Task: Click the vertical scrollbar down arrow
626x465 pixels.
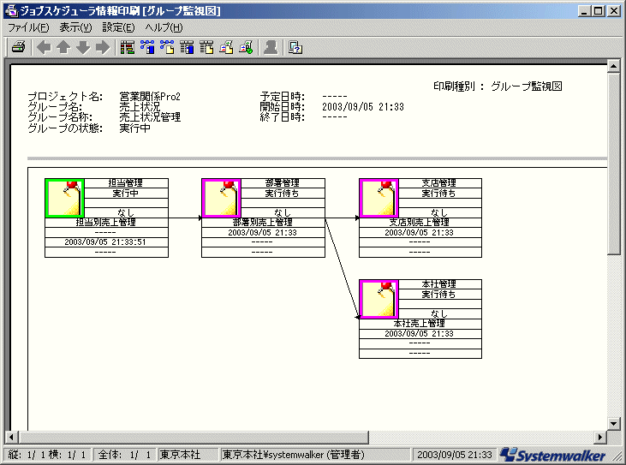Action: coord(613,423)
